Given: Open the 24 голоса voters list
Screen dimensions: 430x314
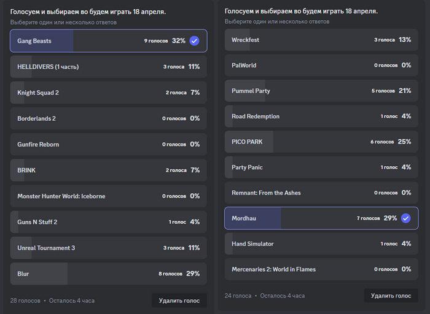Looking at the screenshot, I should [238, 296].
